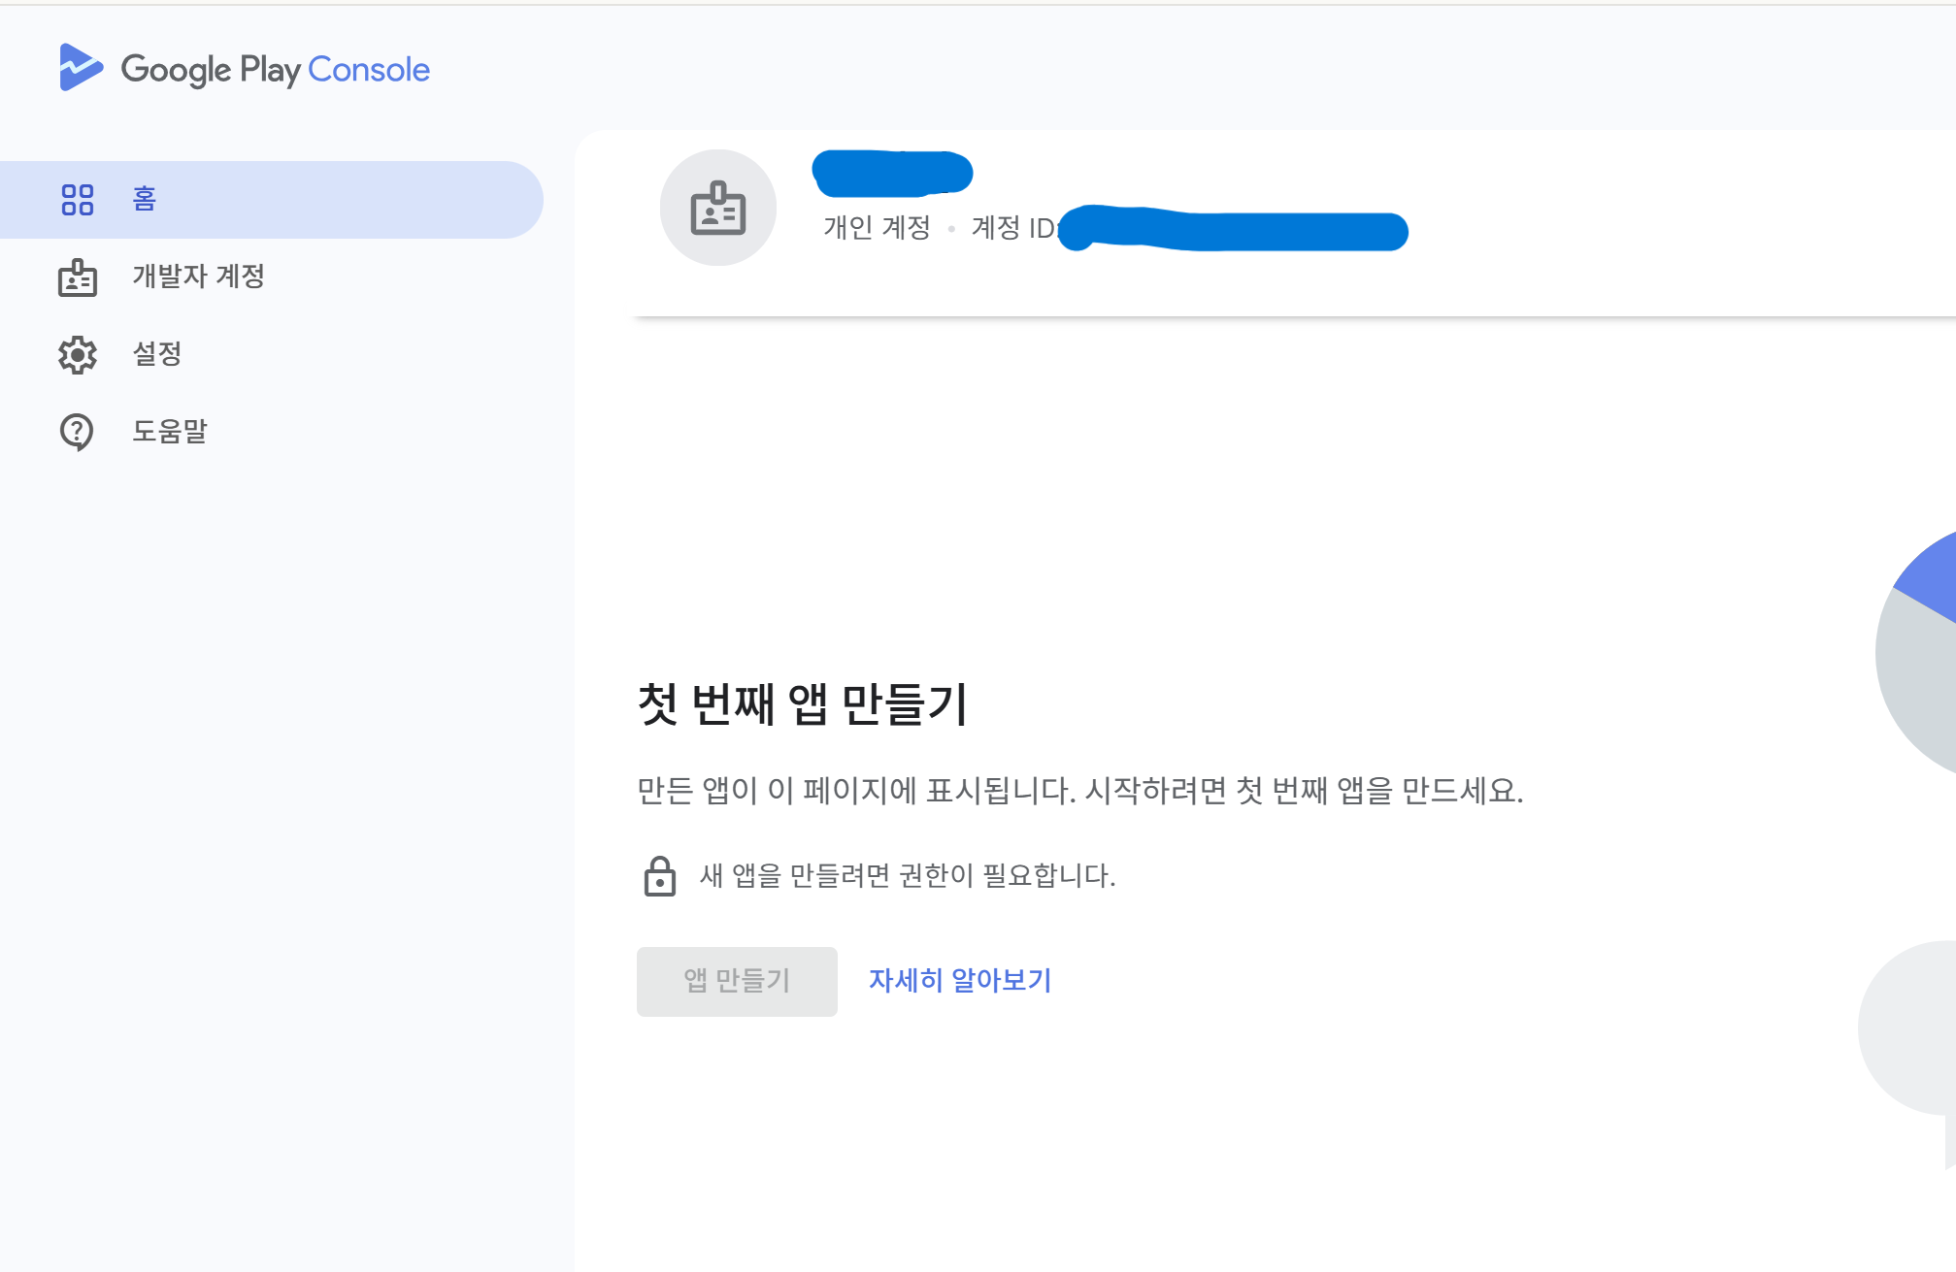Click the redacted account name at top

892,173
